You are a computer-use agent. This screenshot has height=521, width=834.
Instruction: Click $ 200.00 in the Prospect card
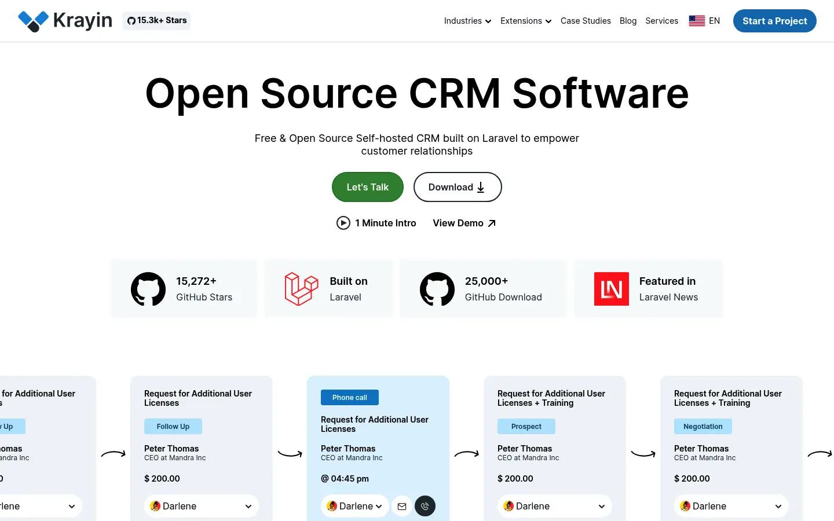tap(515, 479)
